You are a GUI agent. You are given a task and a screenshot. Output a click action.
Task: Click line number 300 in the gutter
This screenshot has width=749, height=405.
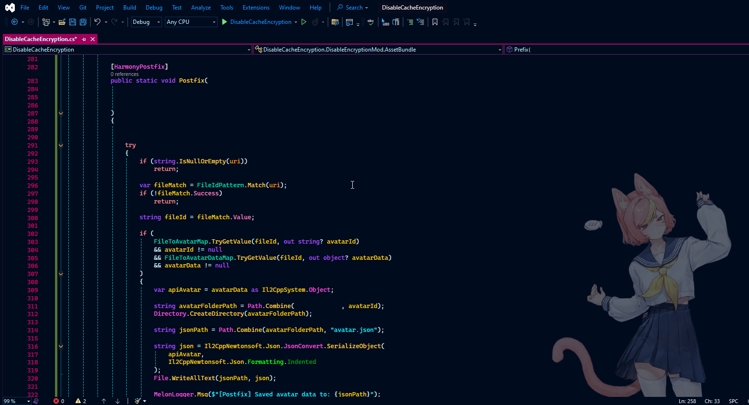pyautogui.click(x=33, y=218)
